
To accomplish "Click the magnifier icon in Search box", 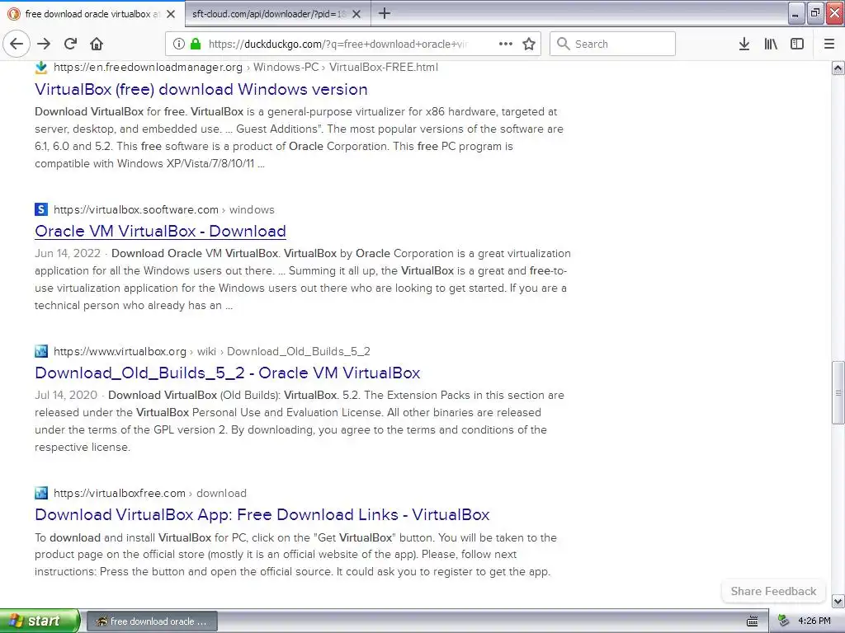I will pos(563,44).
